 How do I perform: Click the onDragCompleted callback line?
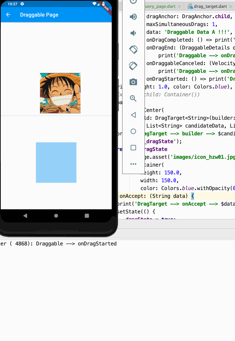(191, 40)
